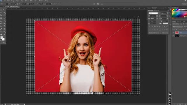The width and height of the screenshot is (187, 105).
Task: Toggle Underline in Character panel
Action: 165,27
